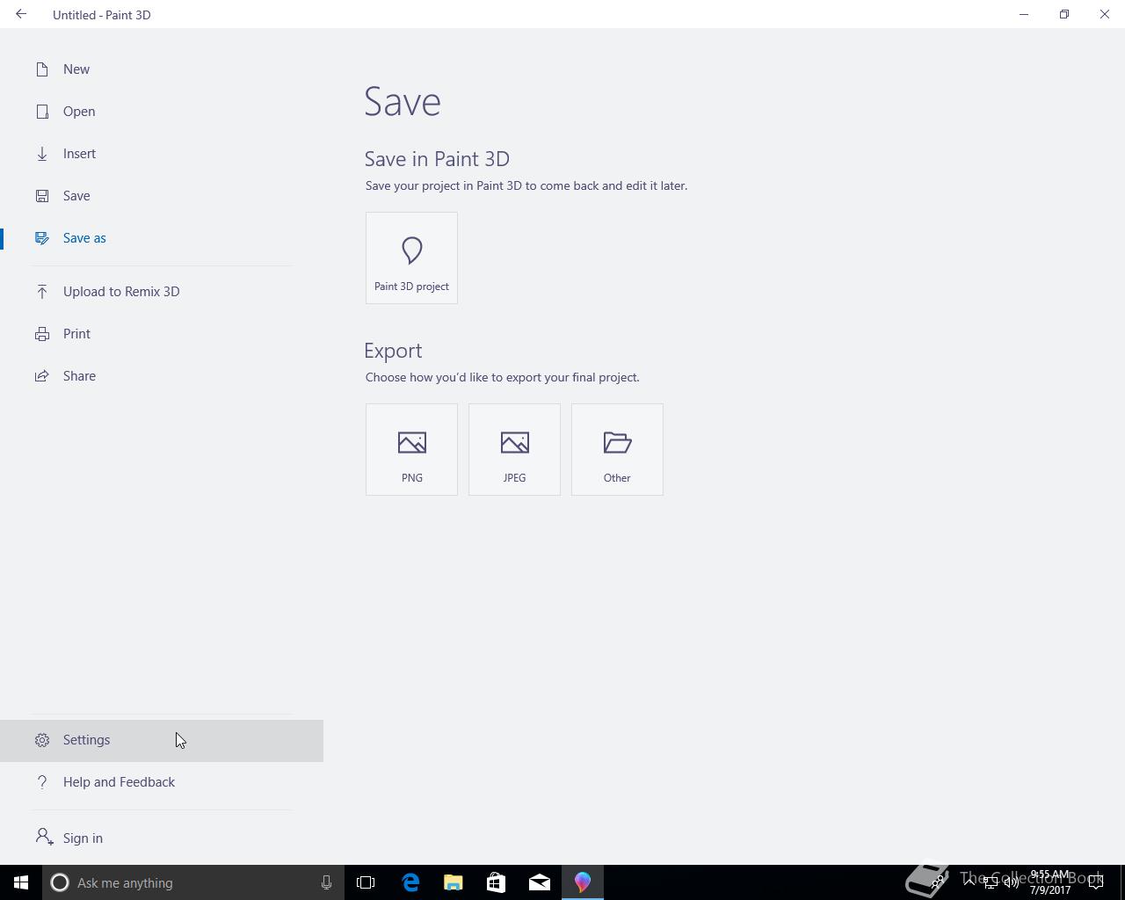Click the upload arrow icon for Remix 3D
The width and height of the screenshot is (1125, 900).
(42, 292)
